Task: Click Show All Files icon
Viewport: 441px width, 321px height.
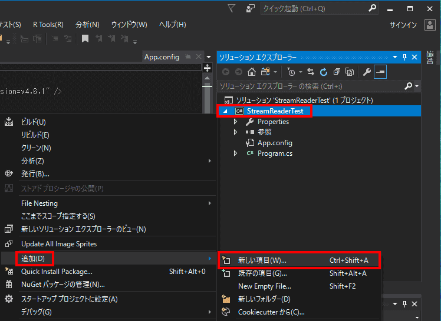Action: [x=350, y=72]
